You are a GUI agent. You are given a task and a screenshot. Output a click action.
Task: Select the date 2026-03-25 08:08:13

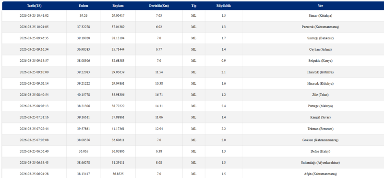(x=34, y=106)
